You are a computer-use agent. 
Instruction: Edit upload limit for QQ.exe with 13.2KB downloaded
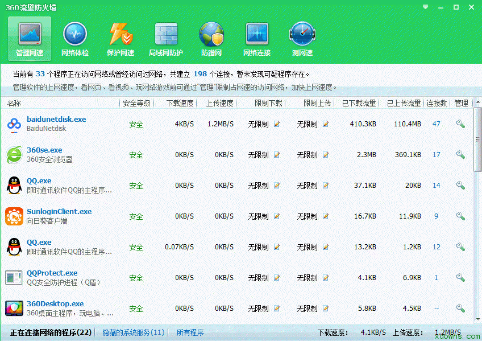pos(326,247)
